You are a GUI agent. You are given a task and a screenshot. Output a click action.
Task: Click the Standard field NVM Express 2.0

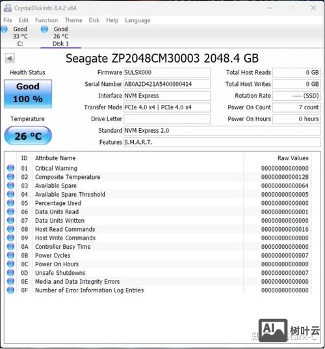[222, 131]
